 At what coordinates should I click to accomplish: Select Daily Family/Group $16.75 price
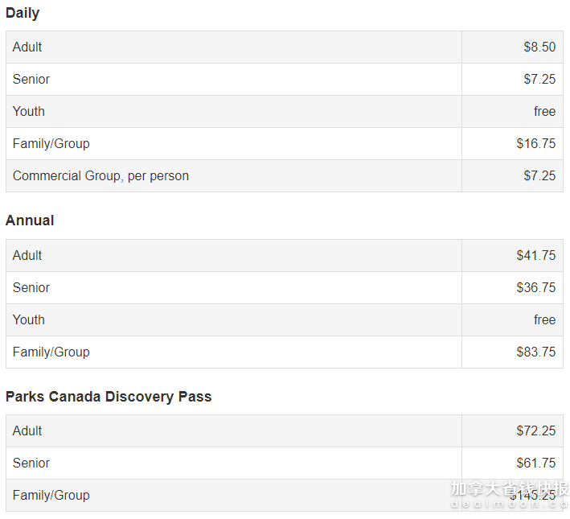coord(535,143)
